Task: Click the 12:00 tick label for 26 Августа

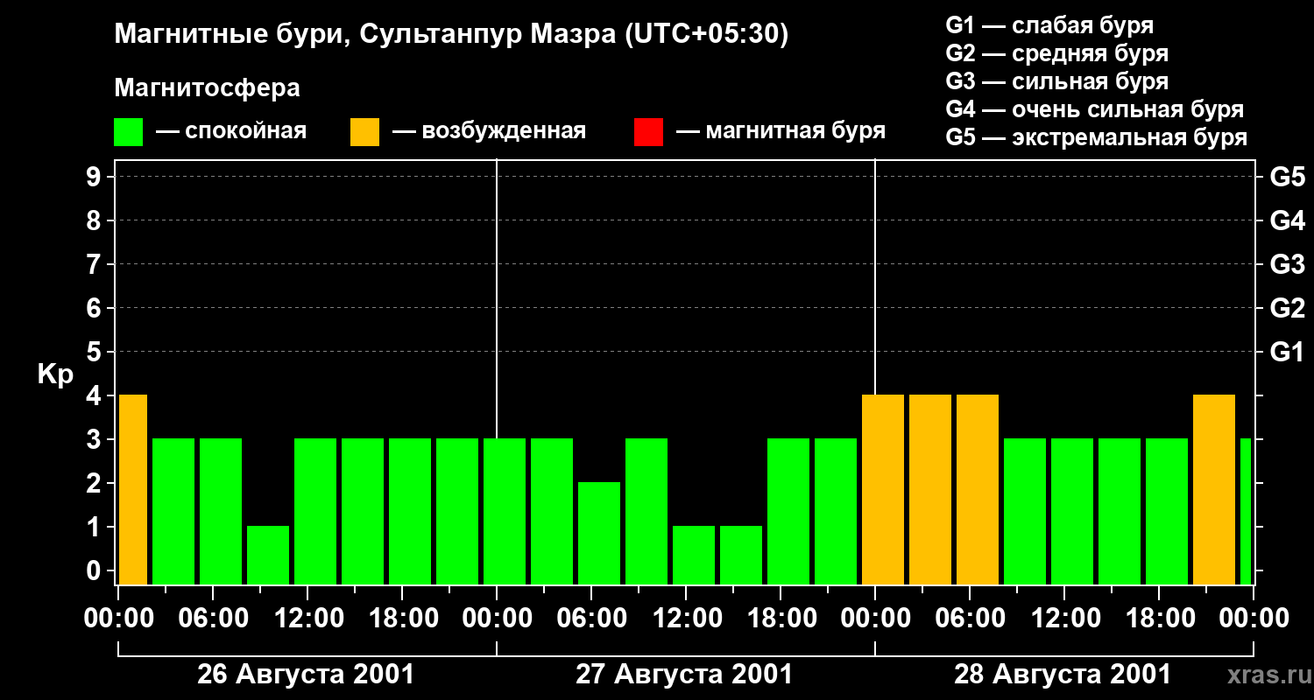Action: click(308, 618)
